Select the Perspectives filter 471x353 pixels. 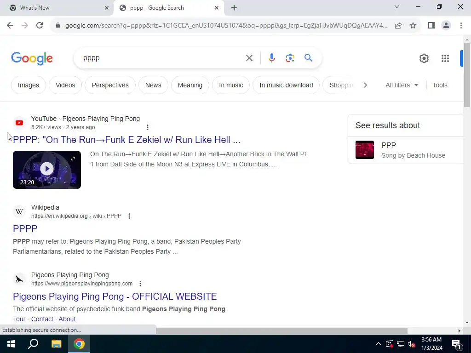(x=110, y=85)
